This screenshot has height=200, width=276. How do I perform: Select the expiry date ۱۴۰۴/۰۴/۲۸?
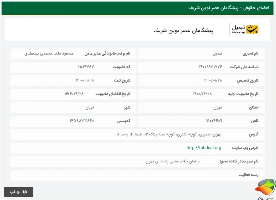click(x=74, y=94)
